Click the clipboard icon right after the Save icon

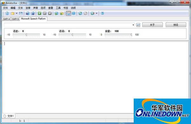[27, 13]
